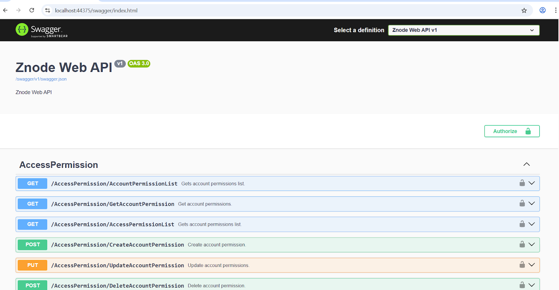
Task: Click the 'Update account permissions.' description
Action: point(219,266)
